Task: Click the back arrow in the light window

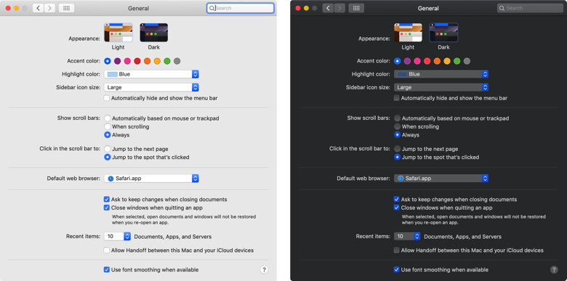Action: [39, 8]
